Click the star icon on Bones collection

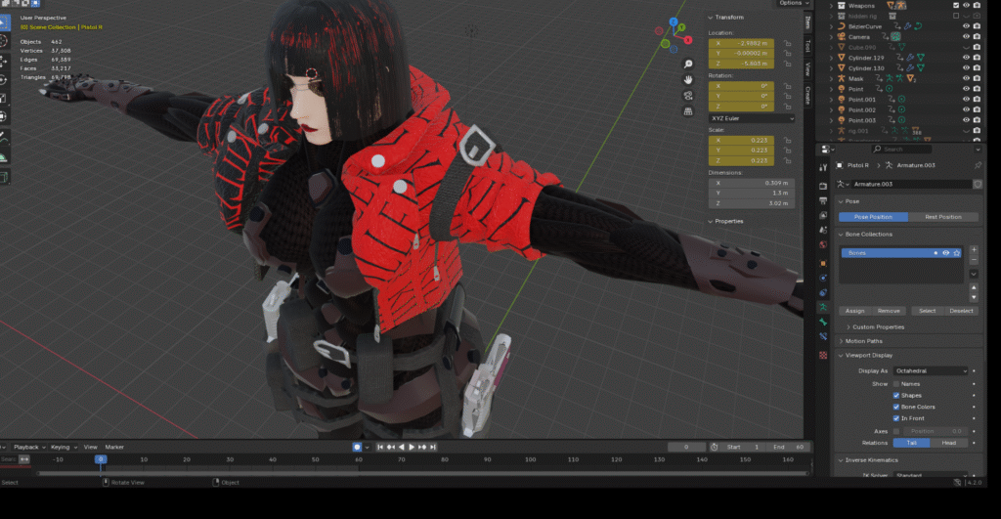pos(956,253)
